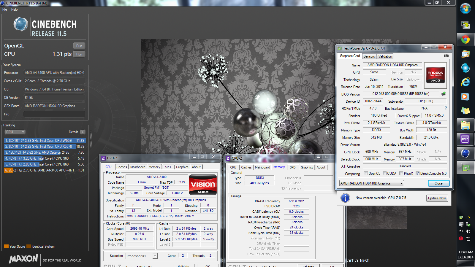
Task: Click the Cinebench panel resize grip handle
Action: coord(91,139)
